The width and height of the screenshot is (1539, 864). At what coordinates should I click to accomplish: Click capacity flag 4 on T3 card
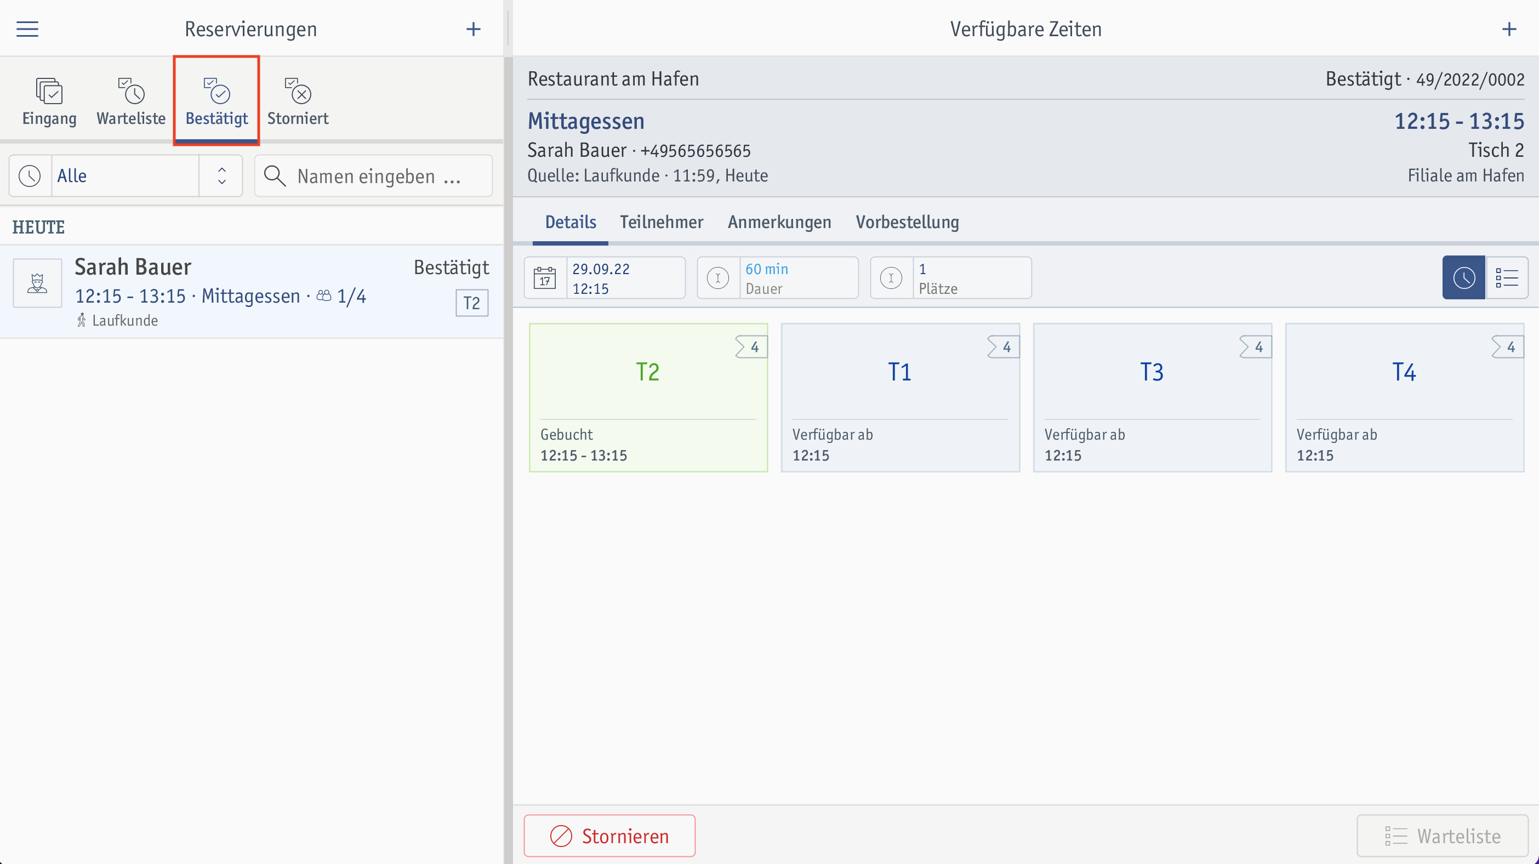(x=1255, y=347)
